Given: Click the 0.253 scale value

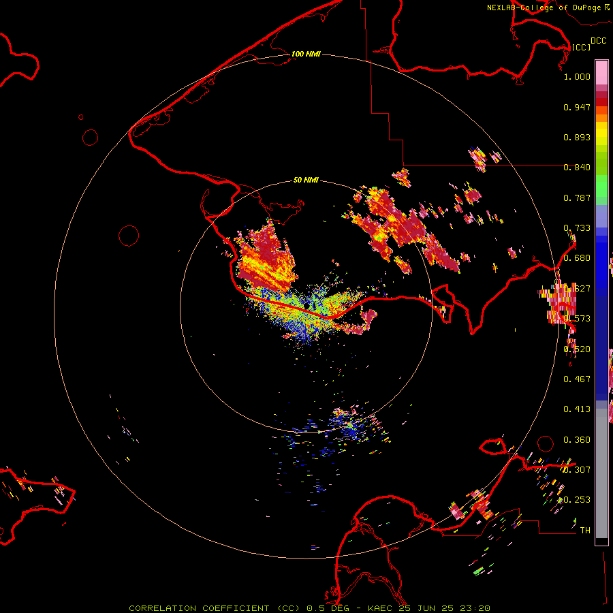Looking at the screenshot, I should coord(577,500).
